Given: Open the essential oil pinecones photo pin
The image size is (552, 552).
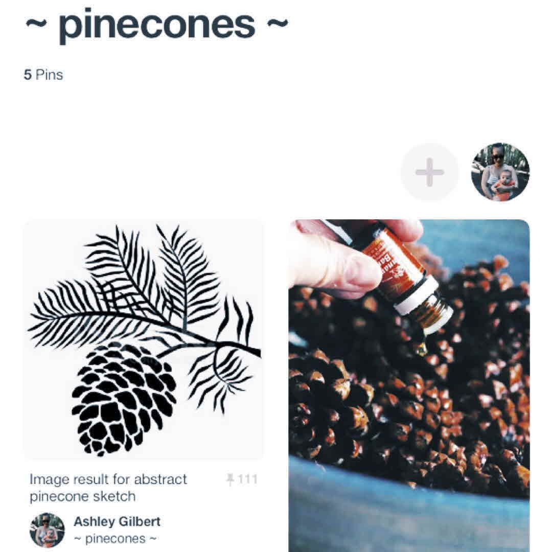Looking at the screenshot, I should (x=409, y=385).
